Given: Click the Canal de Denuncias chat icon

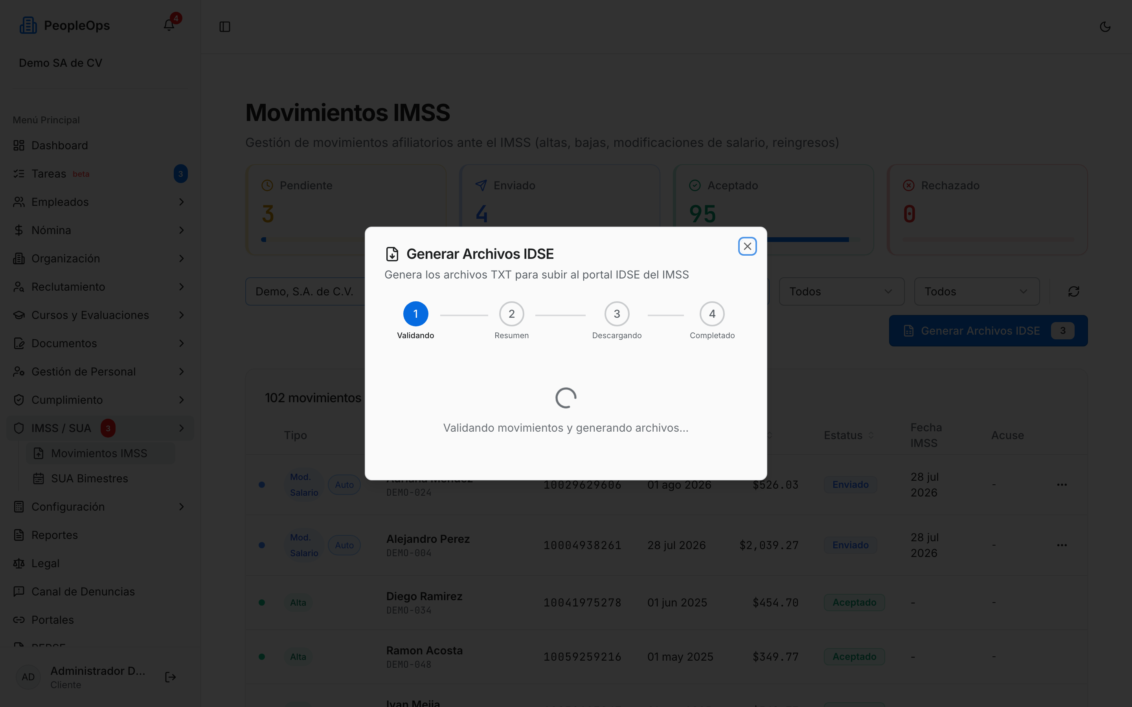Looking at the screenshot, I should tap(19, 592).
